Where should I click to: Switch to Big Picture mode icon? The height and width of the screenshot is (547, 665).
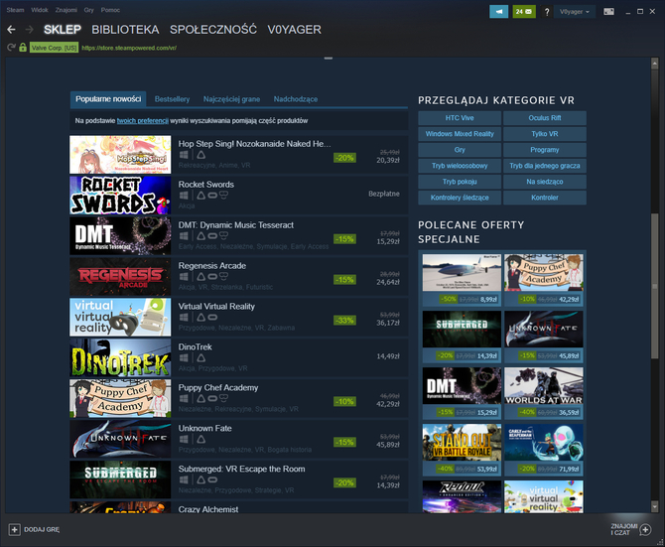click(608, 12)
